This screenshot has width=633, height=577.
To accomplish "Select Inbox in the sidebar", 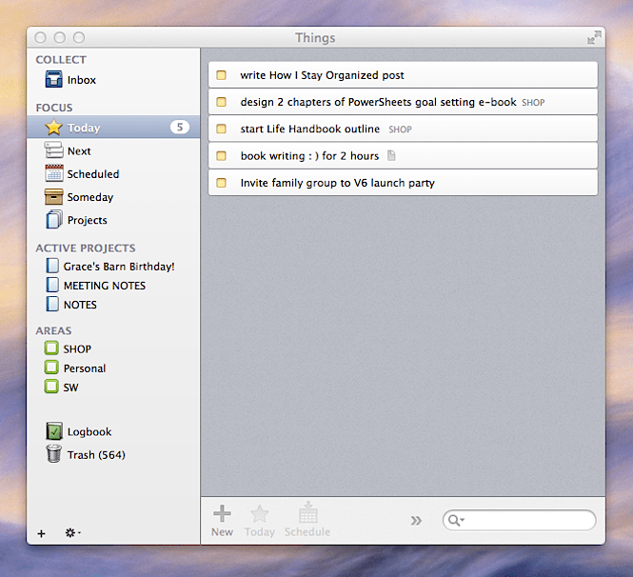I will coord(114,80).
